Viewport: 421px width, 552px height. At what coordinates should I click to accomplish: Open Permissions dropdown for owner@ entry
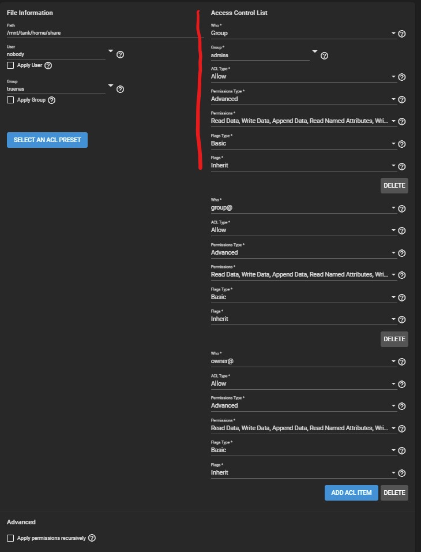(x=303, y=428)
